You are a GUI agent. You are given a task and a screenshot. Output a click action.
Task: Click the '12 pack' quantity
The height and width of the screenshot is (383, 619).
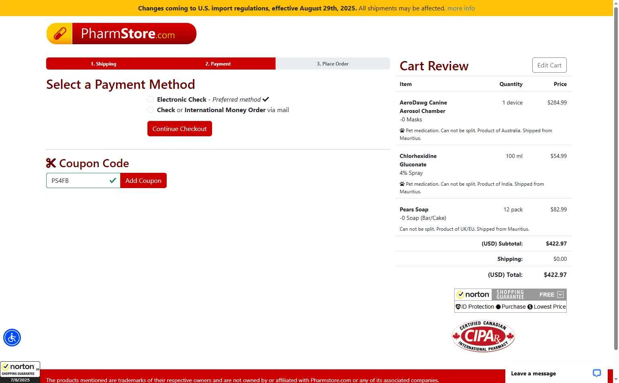513,209
